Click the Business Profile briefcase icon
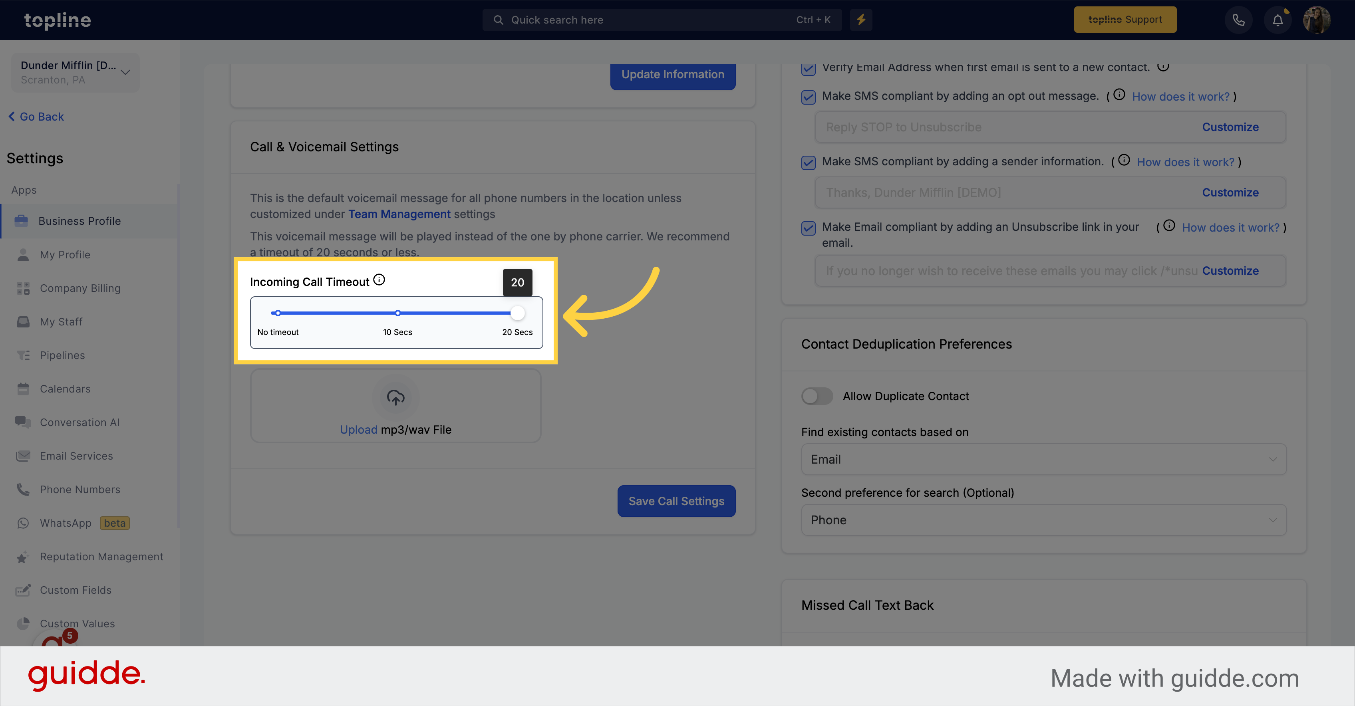Viewport: 1355px width, 706px height. click(x=22, y=221)
